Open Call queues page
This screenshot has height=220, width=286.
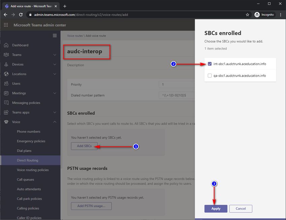(25, 180)
